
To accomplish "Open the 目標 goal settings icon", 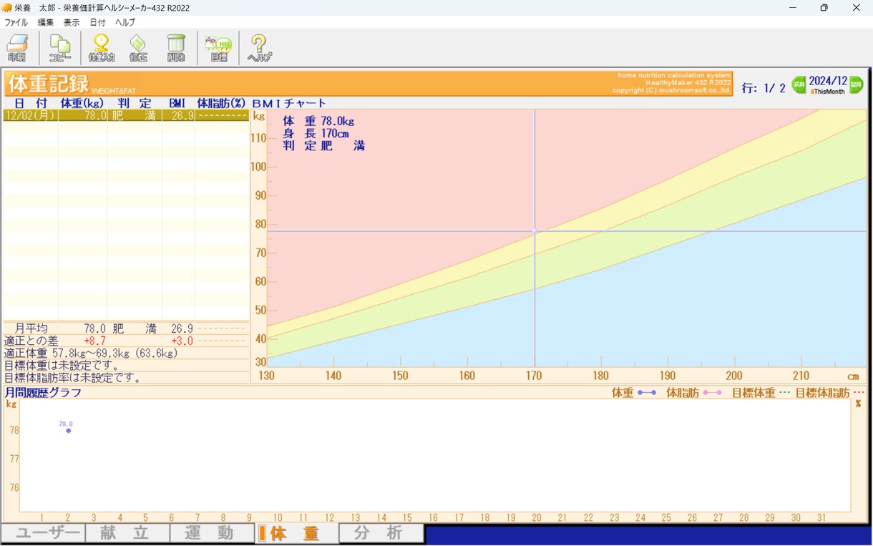I will tap(218, 48).
